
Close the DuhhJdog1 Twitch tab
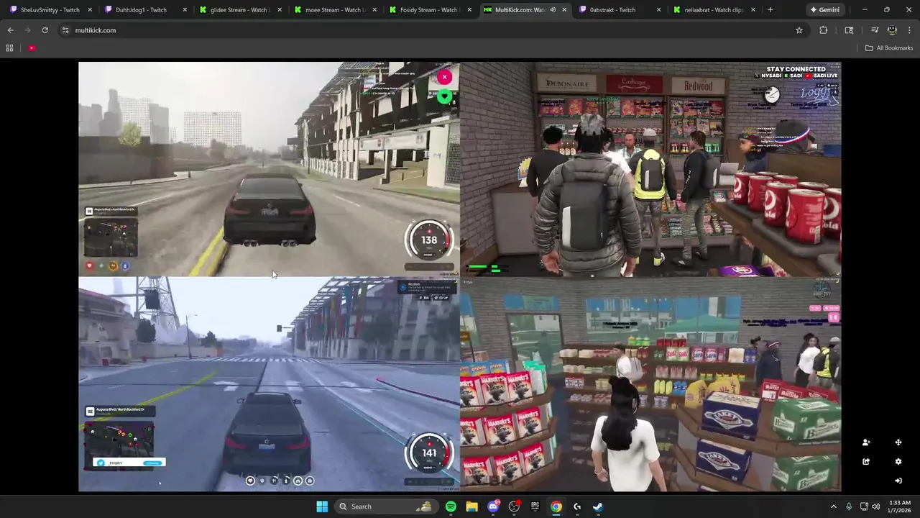pos(185,10)
